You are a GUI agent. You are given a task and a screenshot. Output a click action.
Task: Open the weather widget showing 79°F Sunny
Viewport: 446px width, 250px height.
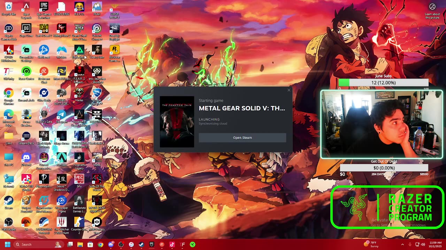click(371, 244)
